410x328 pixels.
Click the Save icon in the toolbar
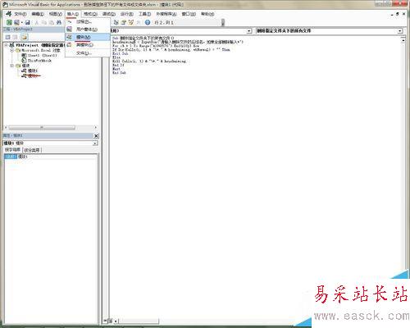point(27,22)
